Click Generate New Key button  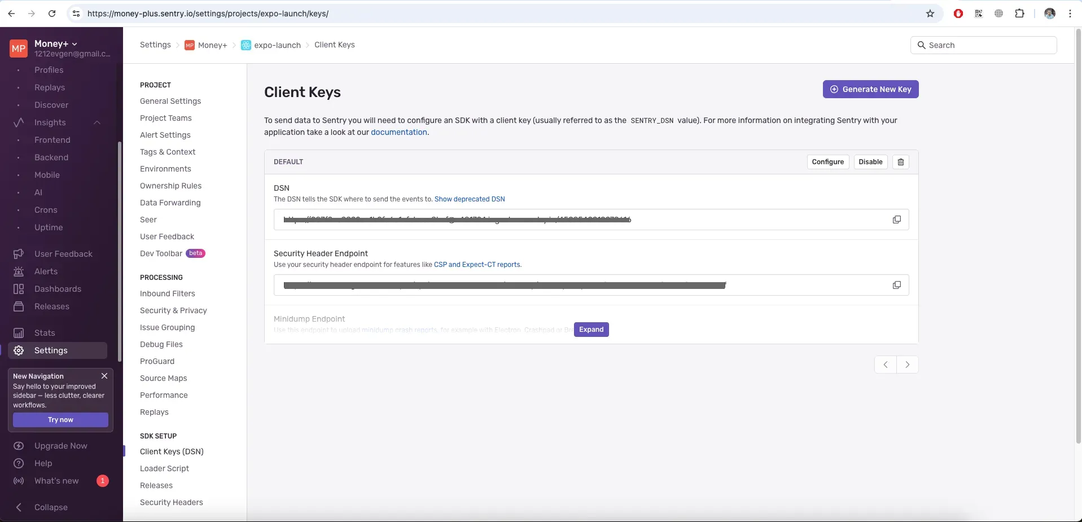click(x=870, y=89)
